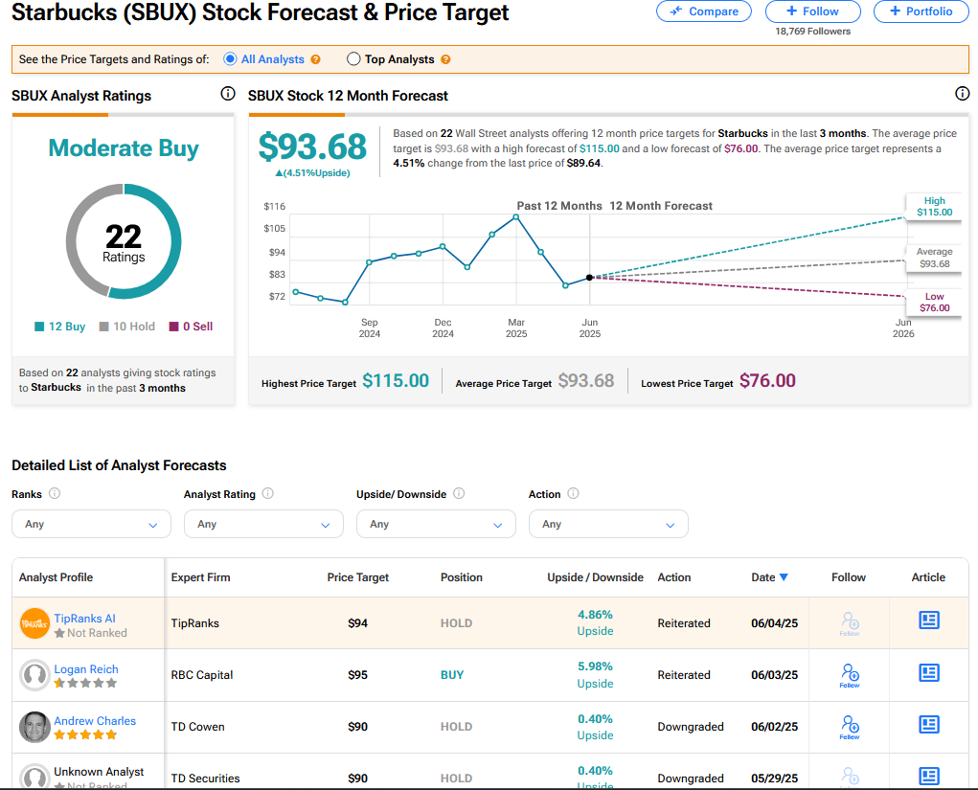Click the 18,769 Followers text
Image resolution: width=978 pixels, height=790 pixels.
click(812, 32)
